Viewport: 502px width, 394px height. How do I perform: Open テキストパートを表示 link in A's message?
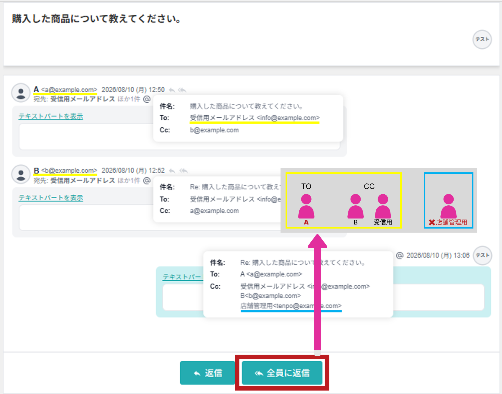click(x=51, y=116)
